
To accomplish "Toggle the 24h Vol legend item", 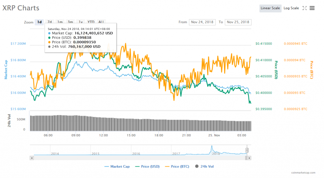I will tap(204, 166).
